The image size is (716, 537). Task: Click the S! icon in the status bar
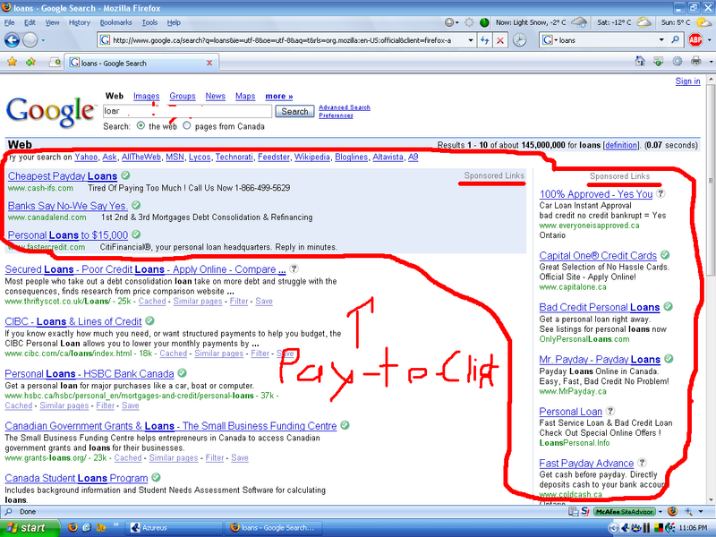tap(585, 511)
